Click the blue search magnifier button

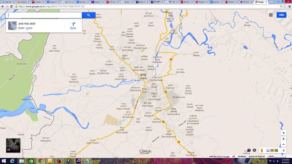click(88, 15)
